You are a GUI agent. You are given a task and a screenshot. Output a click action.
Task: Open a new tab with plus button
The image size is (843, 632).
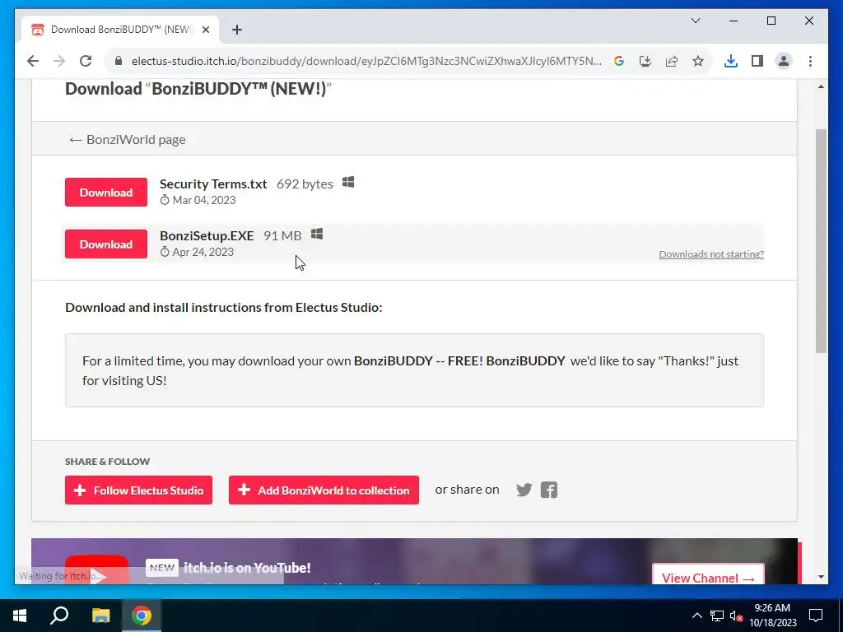237,30
